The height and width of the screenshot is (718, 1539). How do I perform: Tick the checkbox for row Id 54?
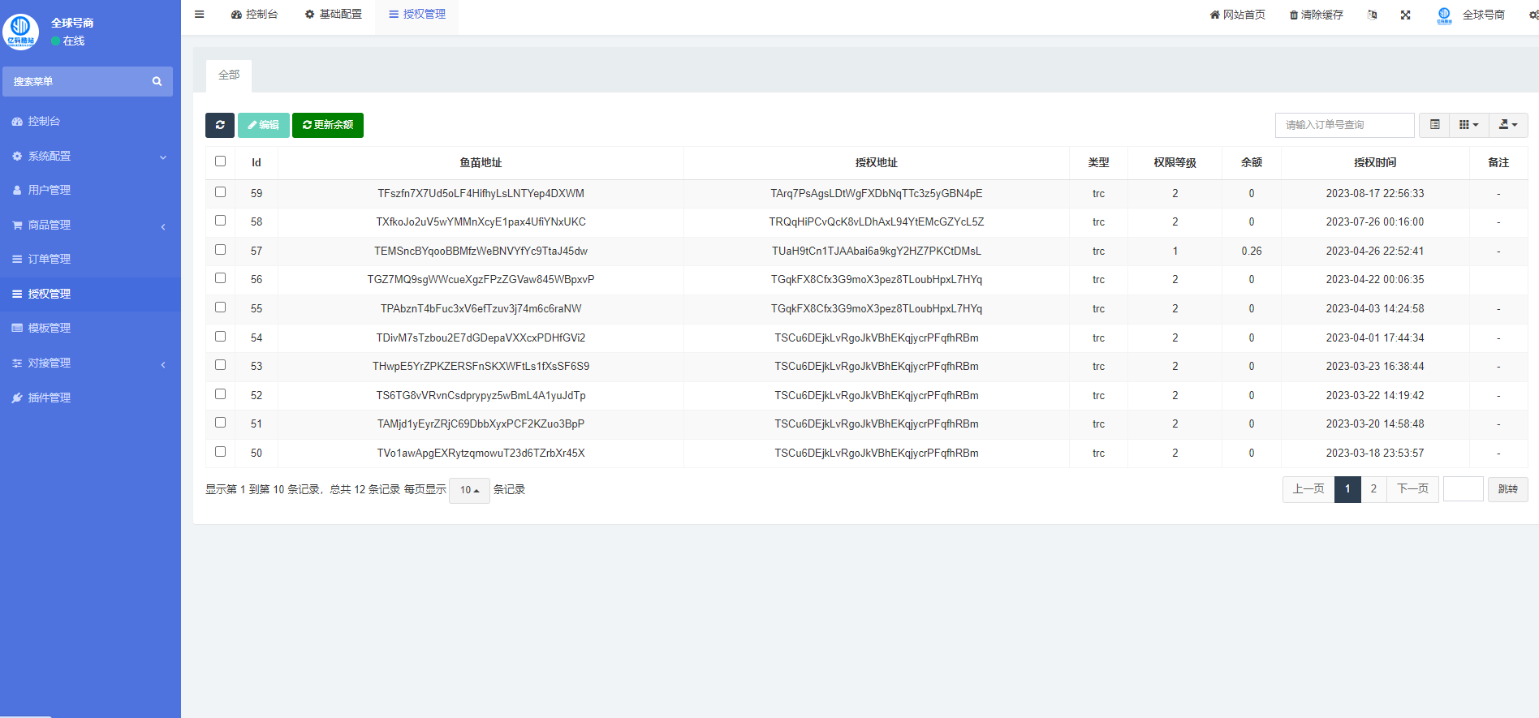[x=220, y=337]
